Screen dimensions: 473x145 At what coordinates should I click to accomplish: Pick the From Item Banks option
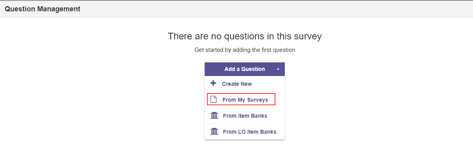coord(245,116)
